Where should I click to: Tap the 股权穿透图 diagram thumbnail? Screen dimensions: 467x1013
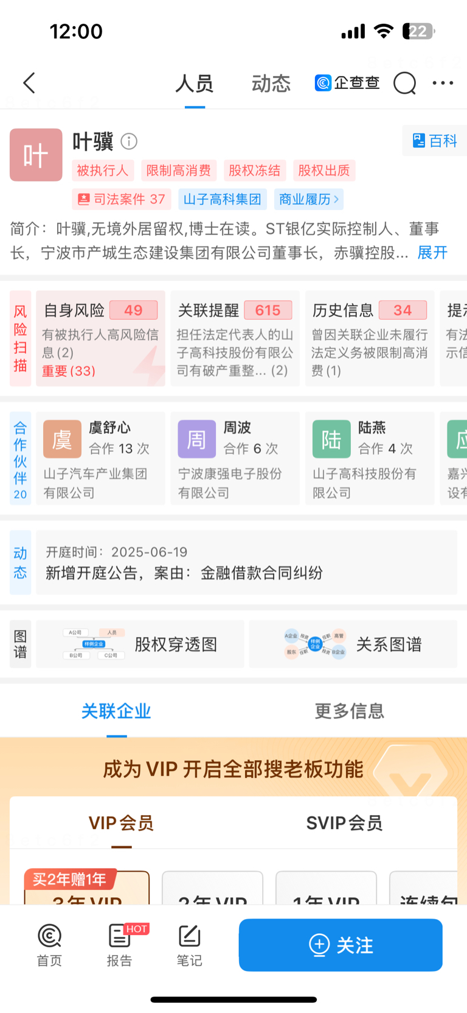pyautogui.click(x=93, y=644)
